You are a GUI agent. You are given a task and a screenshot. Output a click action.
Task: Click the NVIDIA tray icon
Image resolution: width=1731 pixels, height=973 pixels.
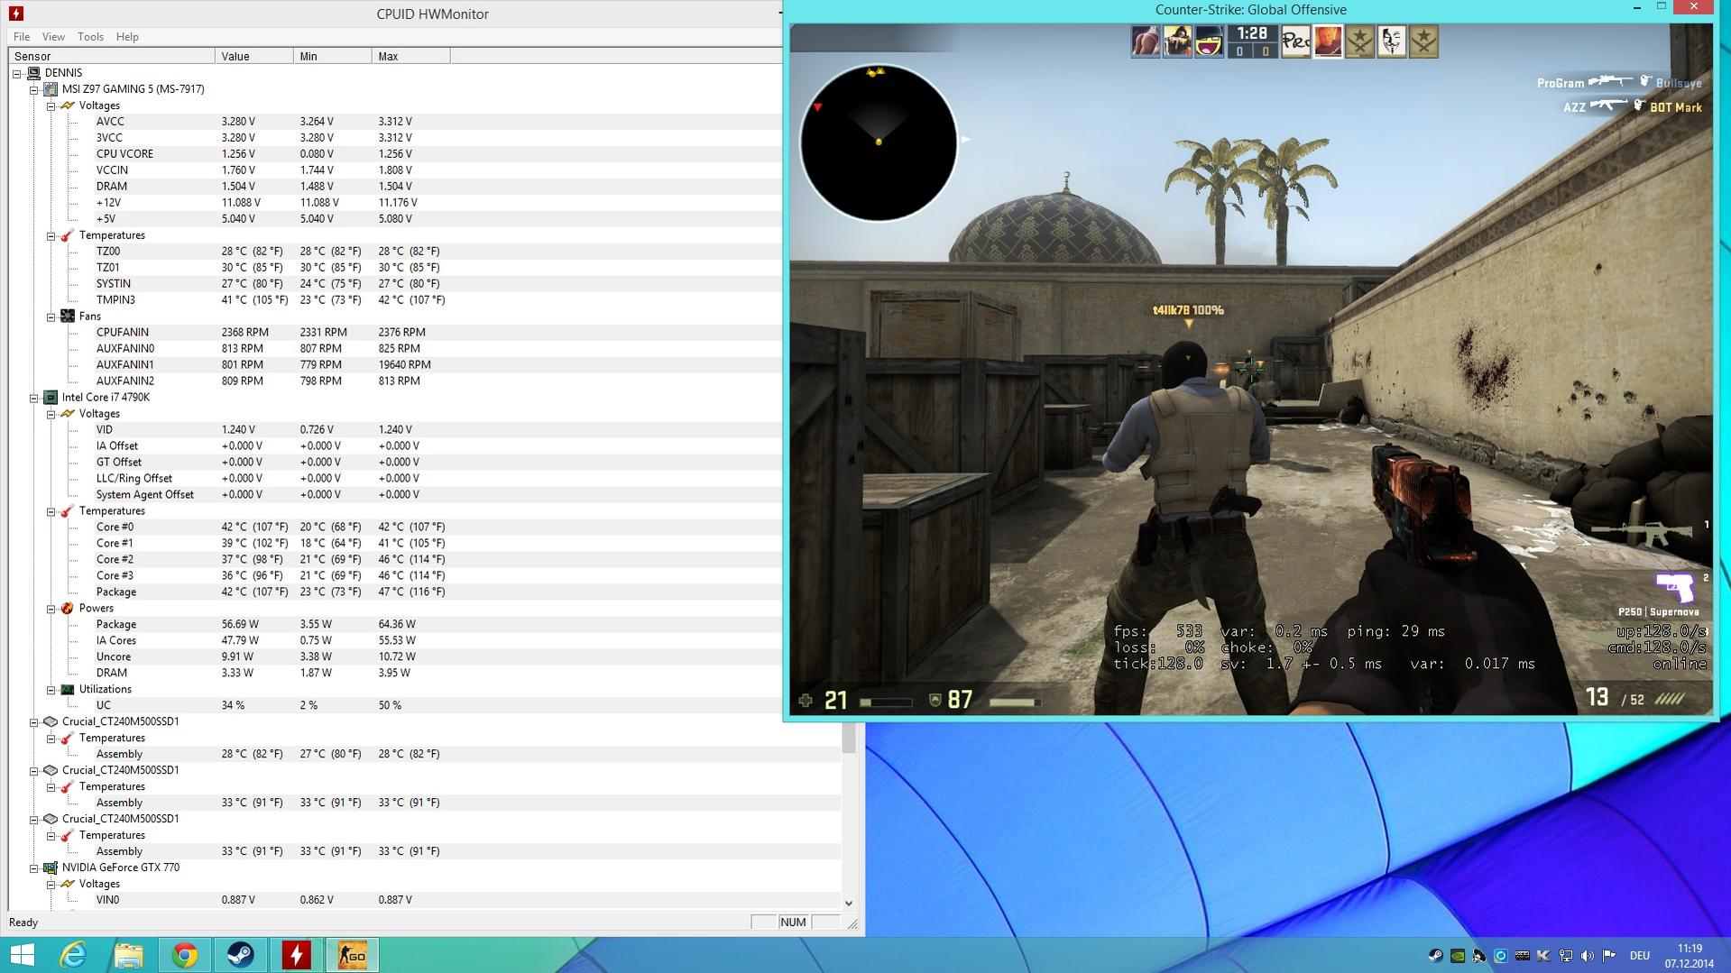click(1457, 955)
